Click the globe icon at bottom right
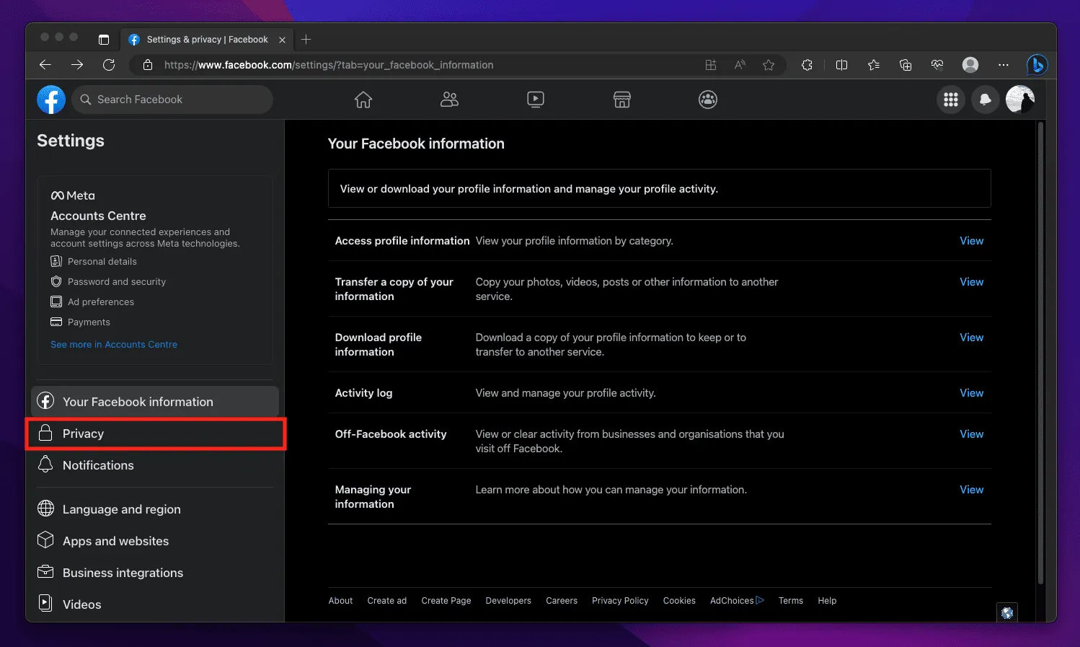 [x=1007, y=613]
